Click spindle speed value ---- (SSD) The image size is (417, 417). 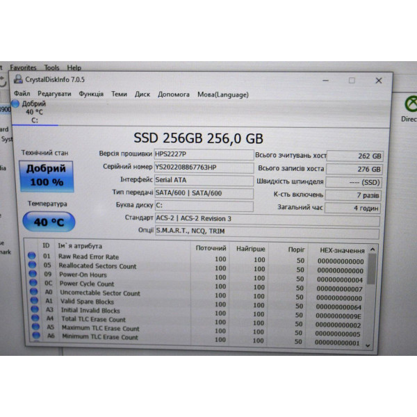pos(354,182)
